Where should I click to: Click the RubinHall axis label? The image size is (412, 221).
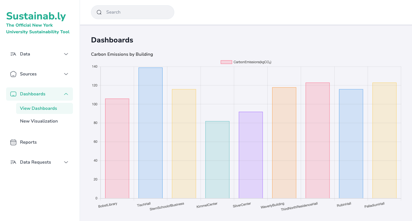click(344, 205)
